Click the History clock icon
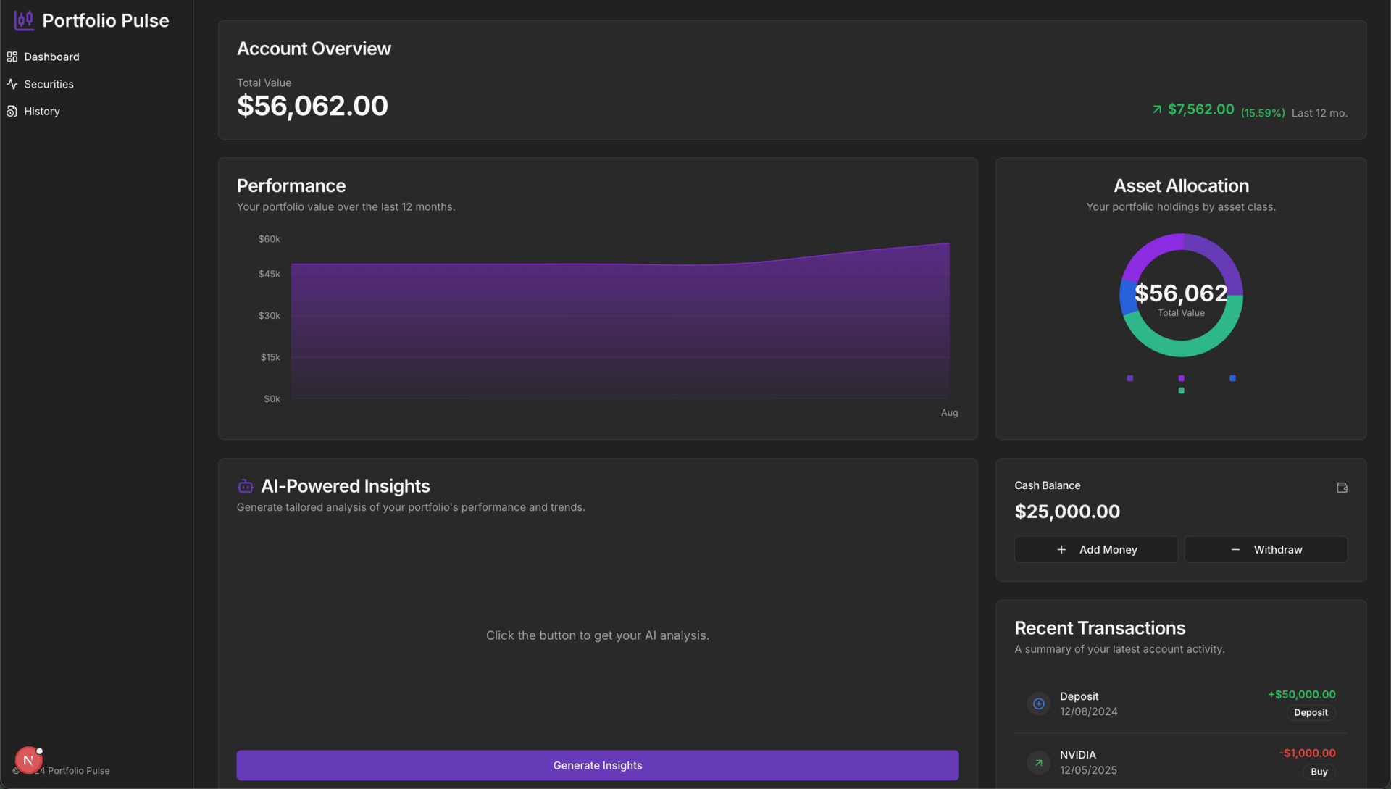 pyautogui.click(x=12, y=112)
